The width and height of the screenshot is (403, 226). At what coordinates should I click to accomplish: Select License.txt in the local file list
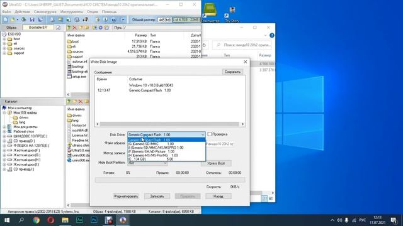click(80, 136)
